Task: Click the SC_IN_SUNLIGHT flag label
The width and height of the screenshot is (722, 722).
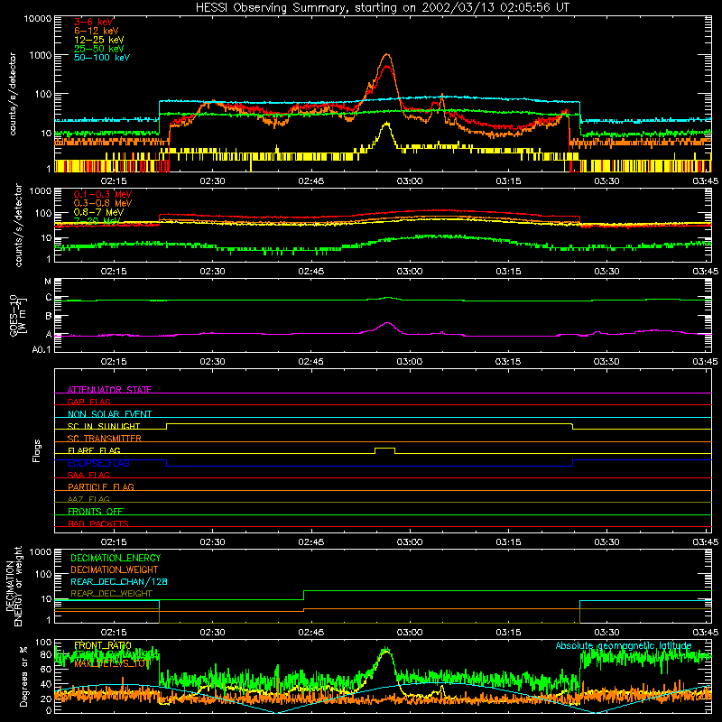Action: click(x=104, y=426)
